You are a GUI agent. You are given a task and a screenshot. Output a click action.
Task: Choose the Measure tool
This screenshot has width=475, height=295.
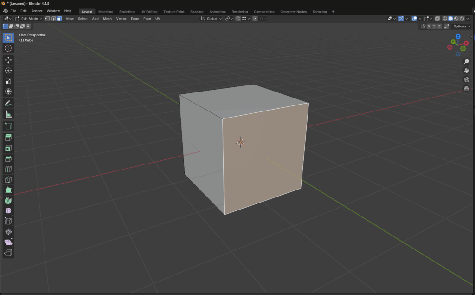(8, 114)
